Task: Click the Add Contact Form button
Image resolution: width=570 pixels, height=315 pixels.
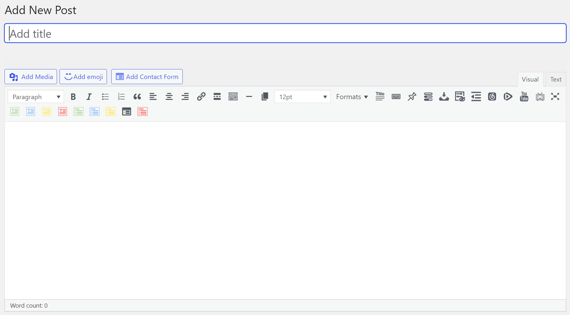Action: coord(147,76)
